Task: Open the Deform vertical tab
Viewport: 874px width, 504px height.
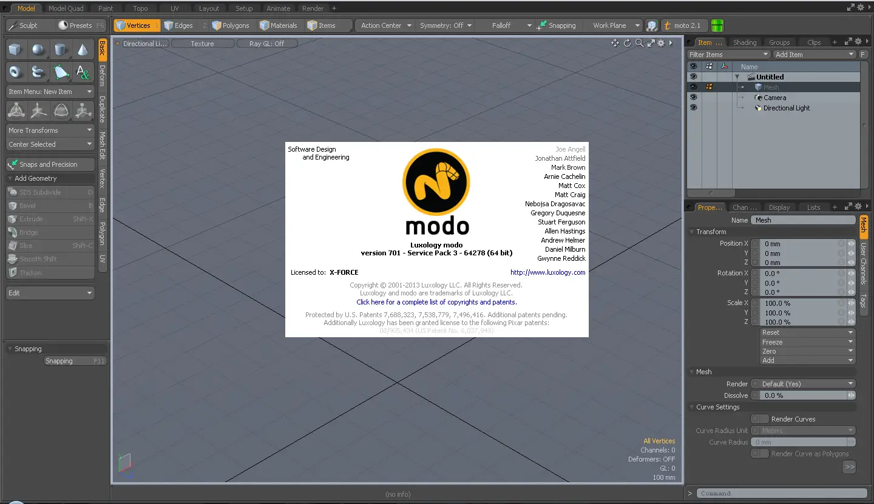Action: [103, 76]
